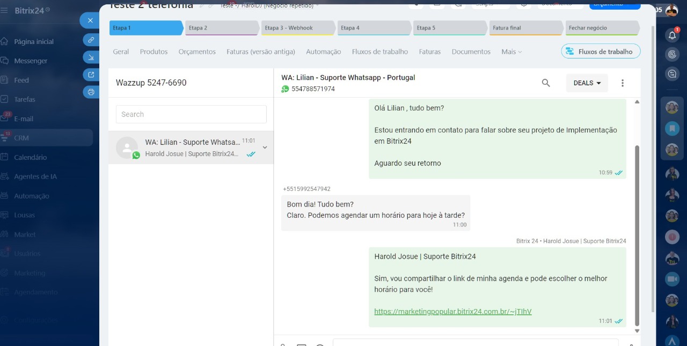
Task: Select the Etapa 1 stage
Action: click(146, 28)
